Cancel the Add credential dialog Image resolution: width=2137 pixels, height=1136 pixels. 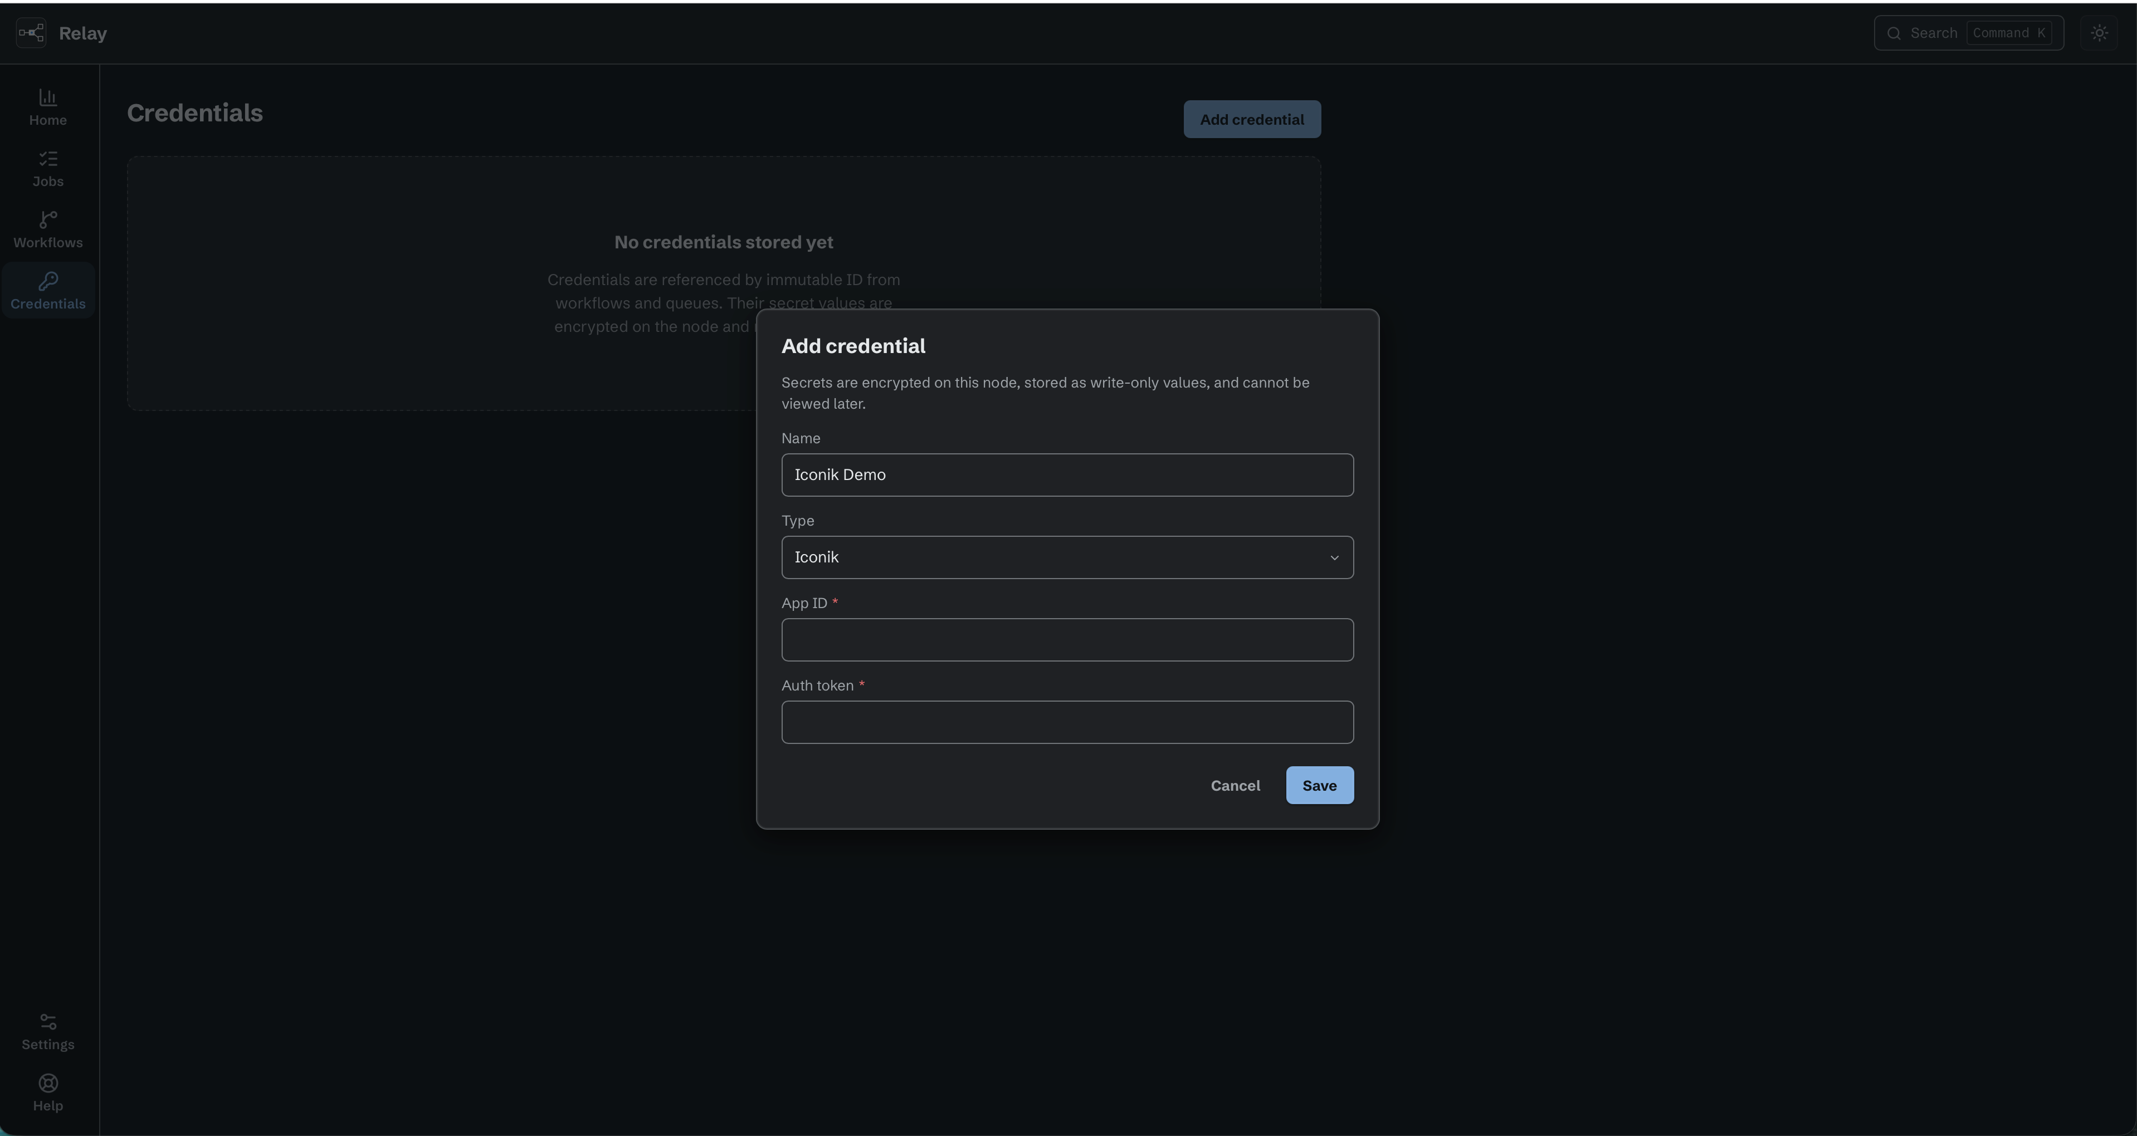pos(1235,785)
